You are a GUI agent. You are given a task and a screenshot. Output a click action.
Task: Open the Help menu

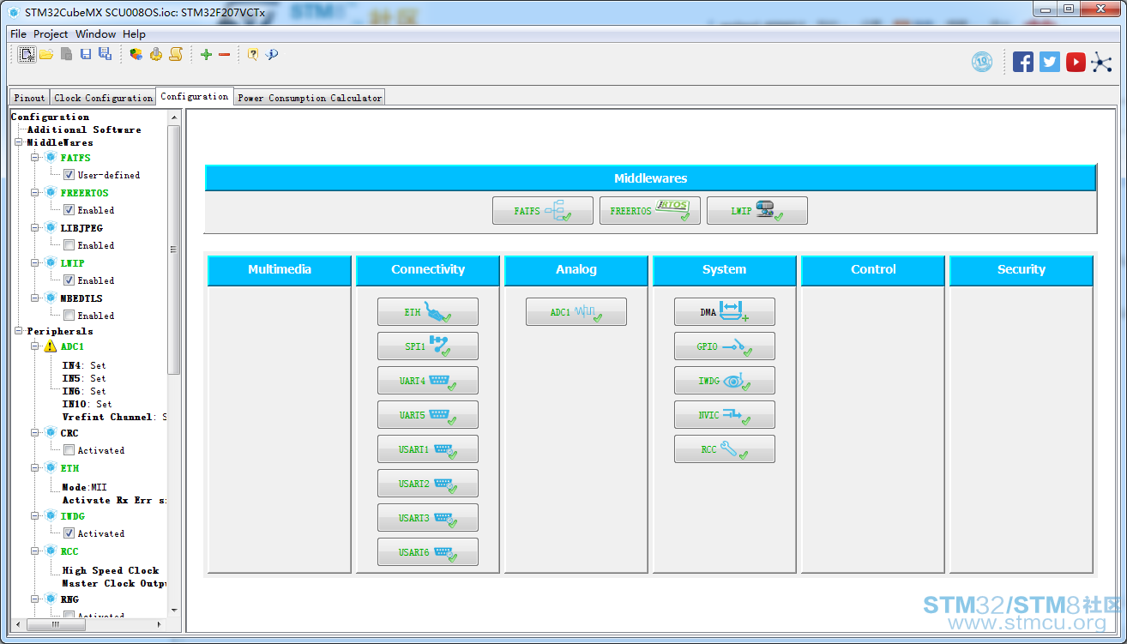134,34
